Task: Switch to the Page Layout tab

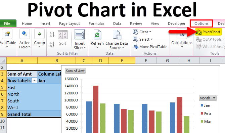Action: 70,24
